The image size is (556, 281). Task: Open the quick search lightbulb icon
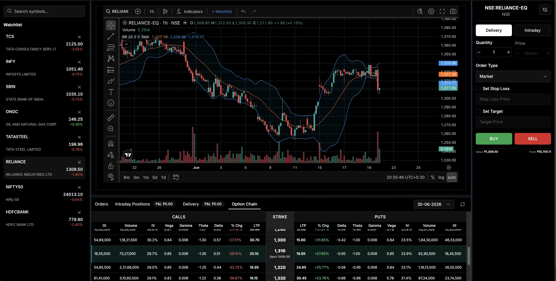[420, 11]
